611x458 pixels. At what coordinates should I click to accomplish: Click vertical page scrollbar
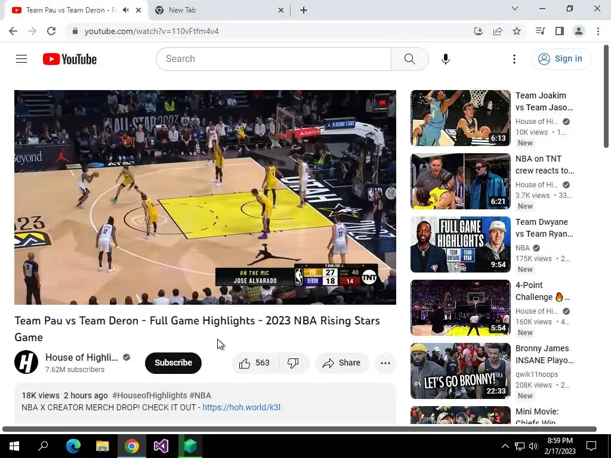click(x=606, y=96)
